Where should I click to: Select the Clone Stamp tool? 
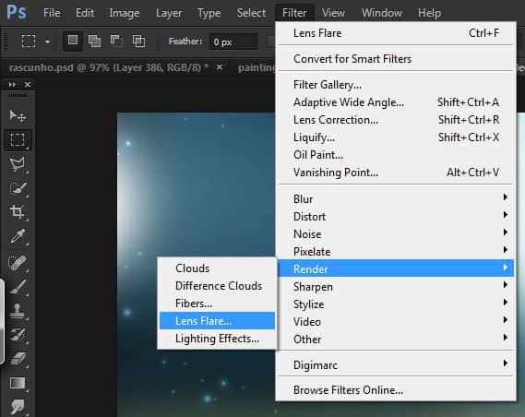(18, 311)
